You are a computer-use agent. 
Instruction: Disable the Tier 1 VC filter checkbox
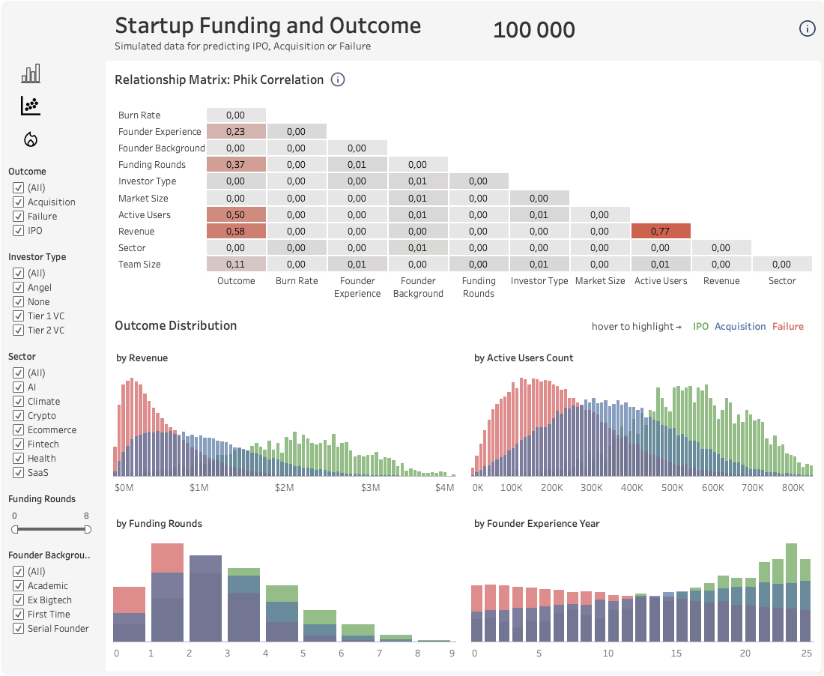coord(18,316)
